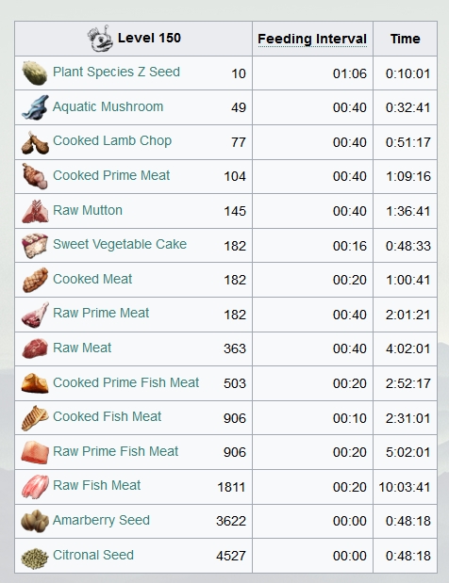Click the Raw Prime Meat leg icon

point(35,315)
